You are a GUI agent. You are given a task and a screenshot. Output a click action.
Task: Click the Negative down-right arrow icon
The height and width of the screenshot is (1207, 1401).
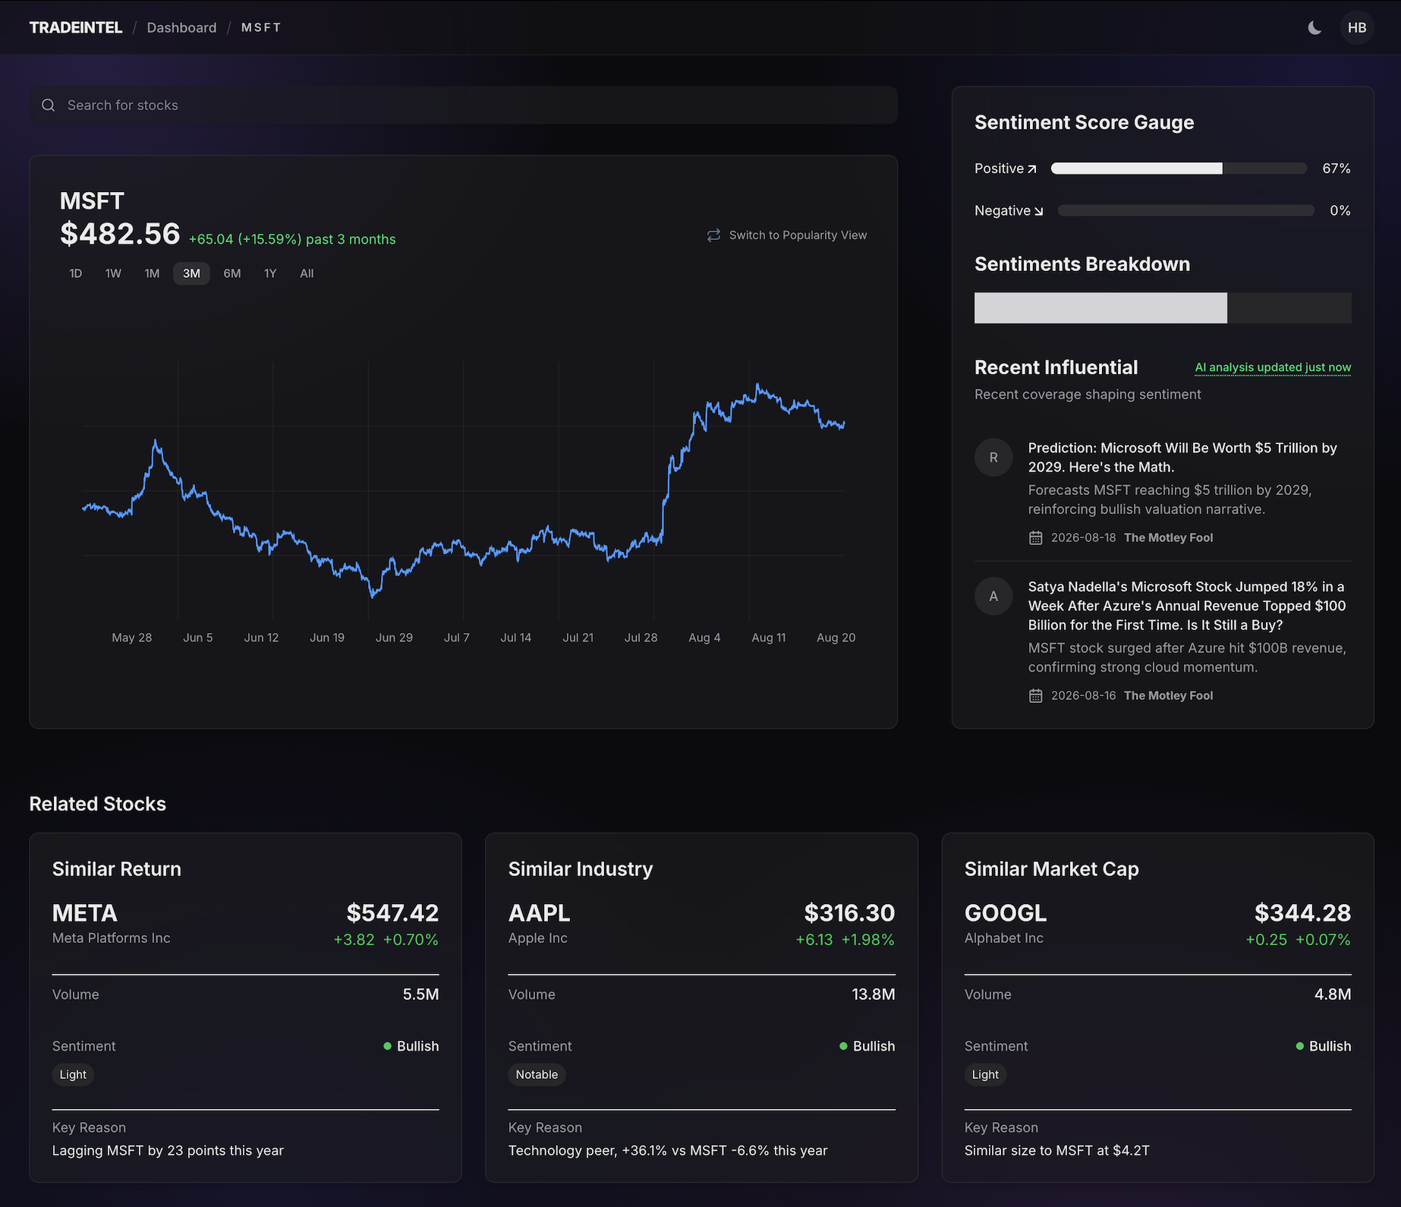(1038, 211)
